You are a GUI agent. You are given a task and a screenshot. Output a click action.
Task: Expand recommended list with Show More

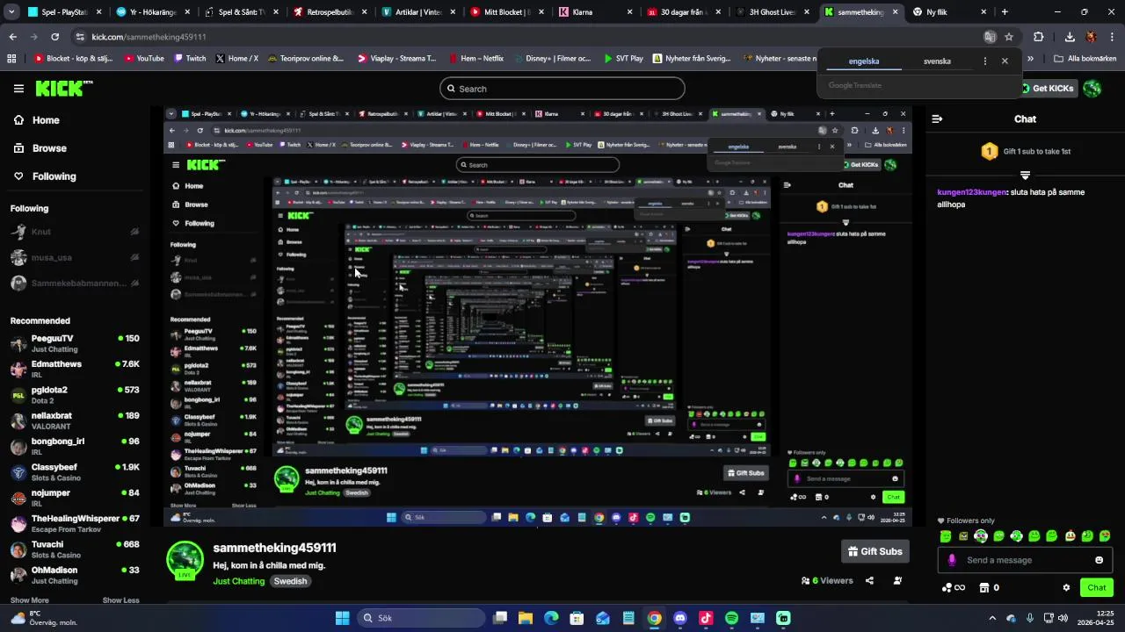click(x=30, y=600)
